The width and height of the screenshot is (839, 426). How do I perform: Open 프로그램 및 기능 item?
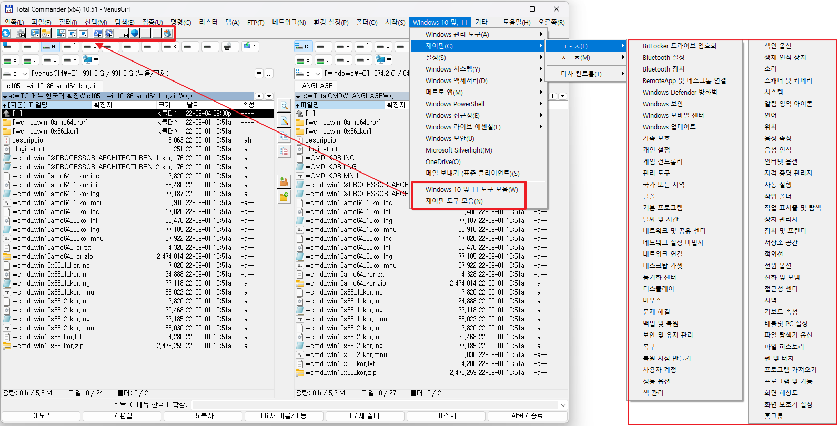(788, 381)
